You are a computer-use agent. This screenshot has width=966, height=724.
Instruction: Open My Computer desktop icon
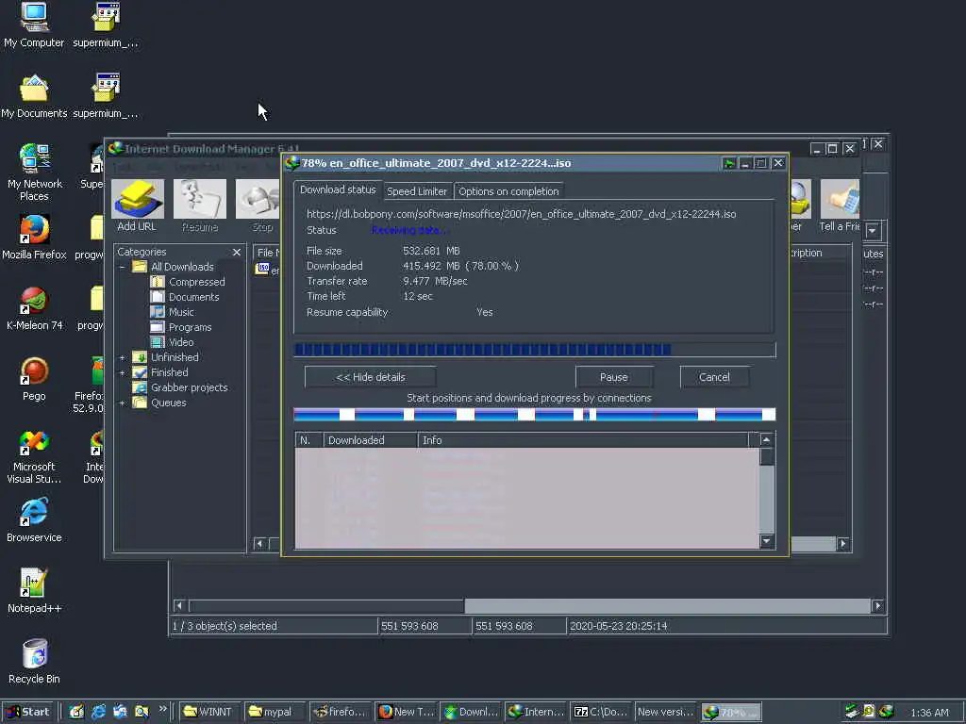click(34, 25)
